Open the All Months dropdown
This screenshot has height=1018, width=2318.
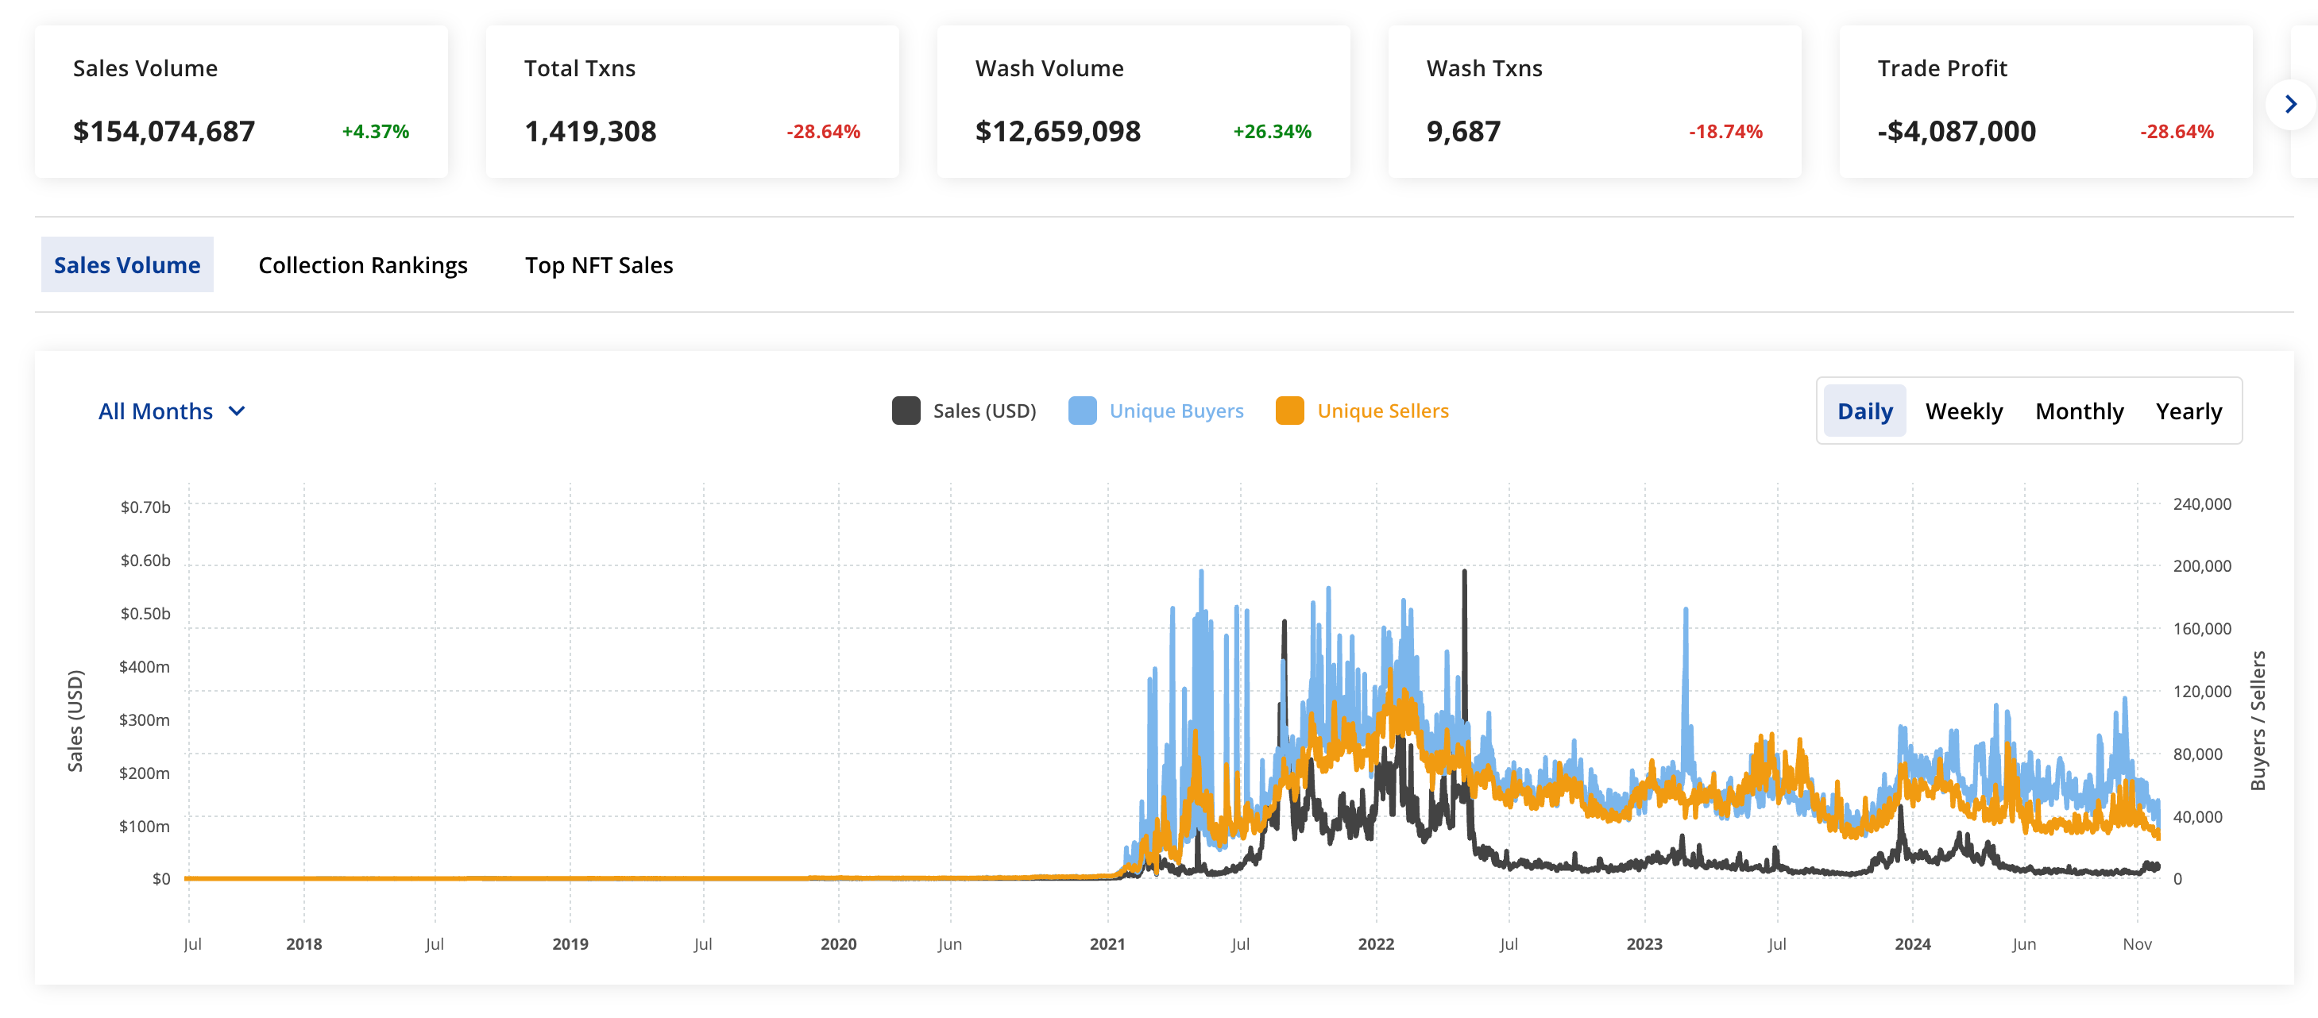pyautogui.click(x=156, y=411)
